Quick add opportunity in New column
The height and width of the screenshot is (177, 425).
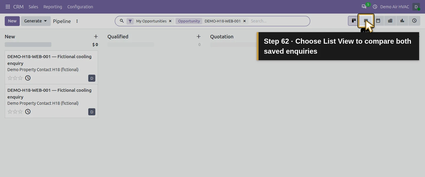click(x=96, y=36)
